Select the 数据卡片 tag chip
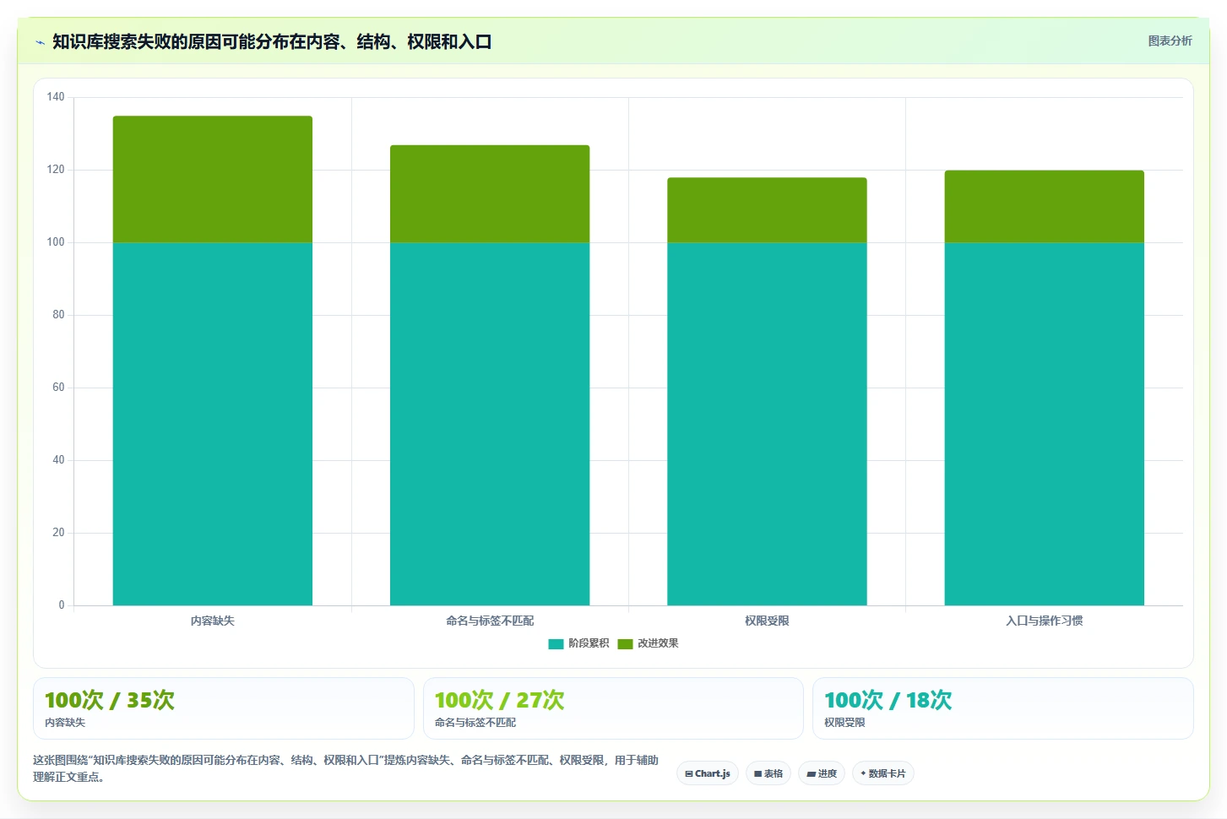This screenshot has width=1227, height=819. (x=883, y=773)
